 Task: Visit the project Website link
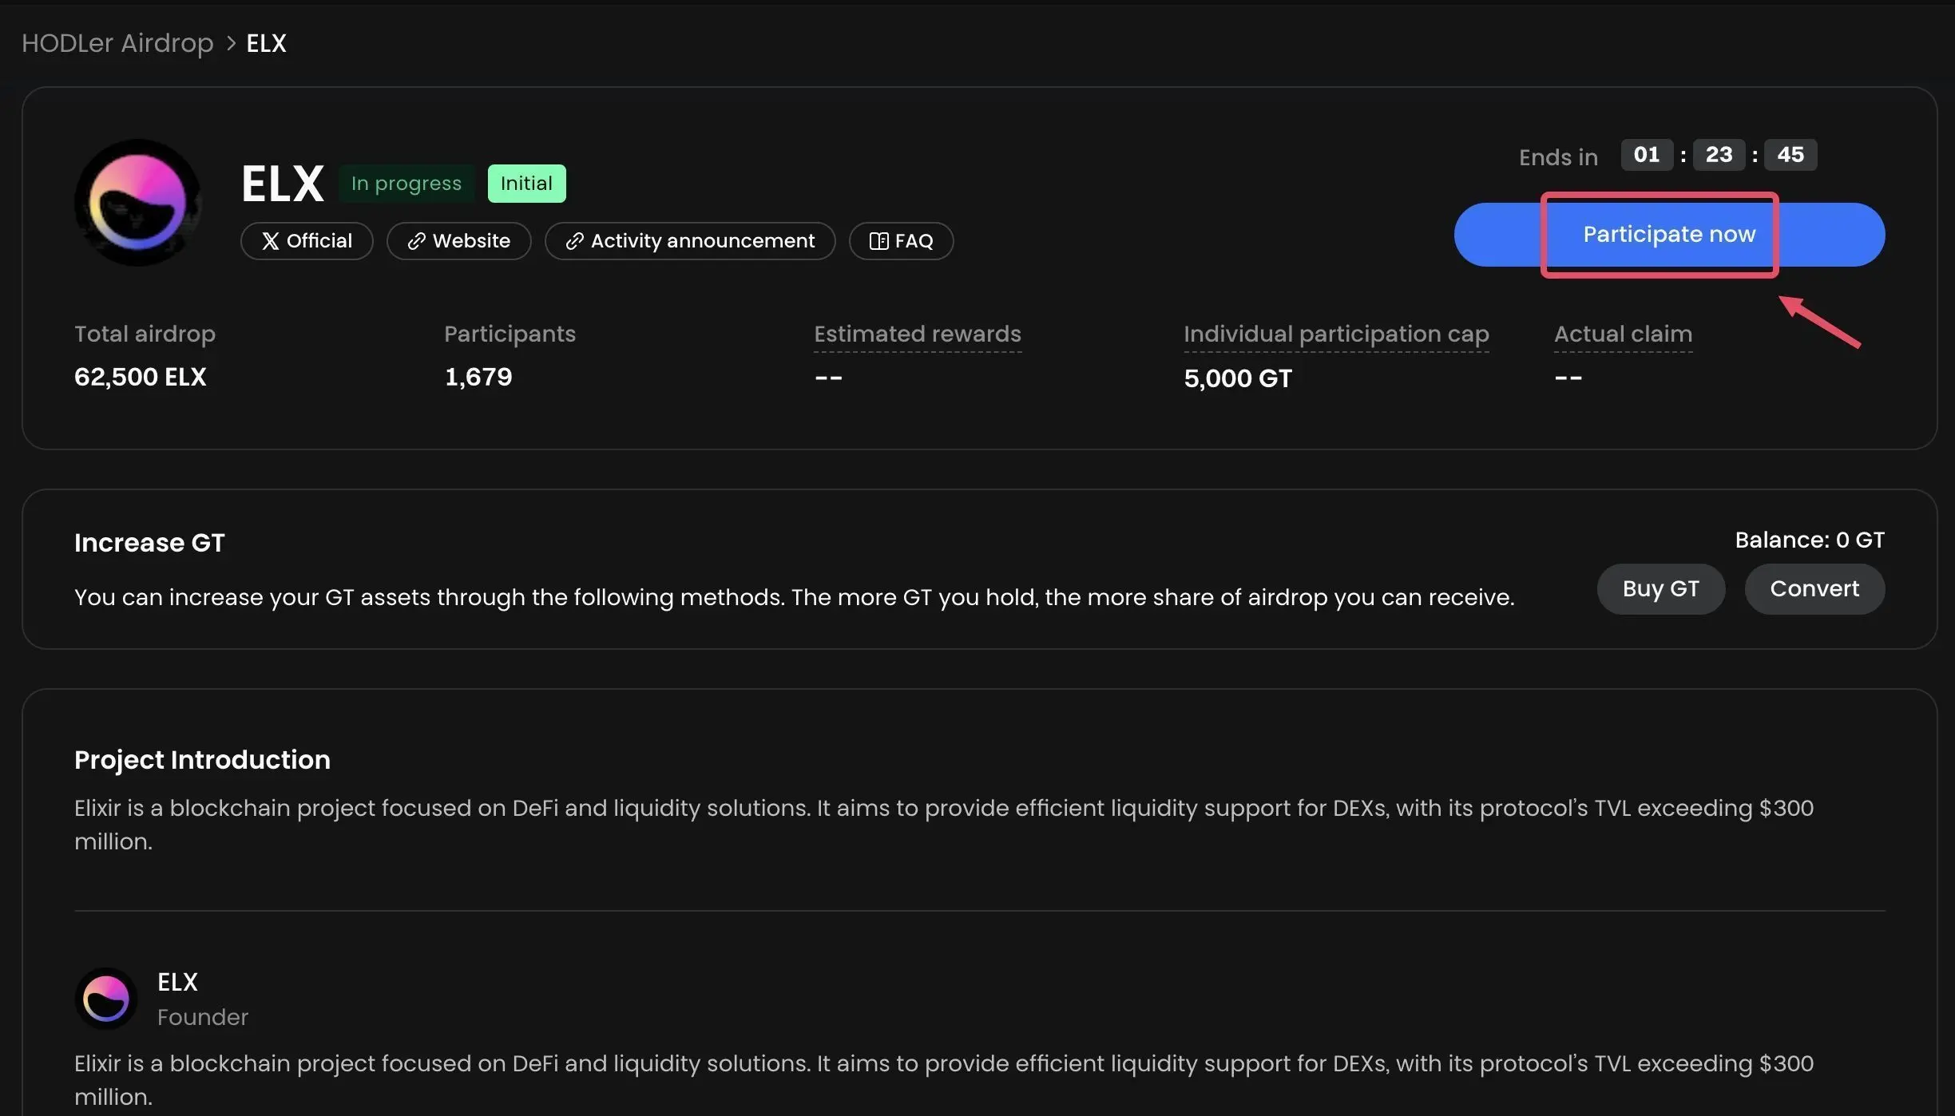tap(470, 241)
